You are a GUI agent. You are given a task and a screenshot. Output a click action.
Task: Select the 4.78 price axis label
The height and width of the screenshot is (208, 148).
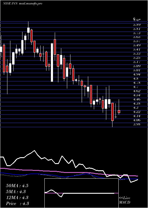(137, 83)
